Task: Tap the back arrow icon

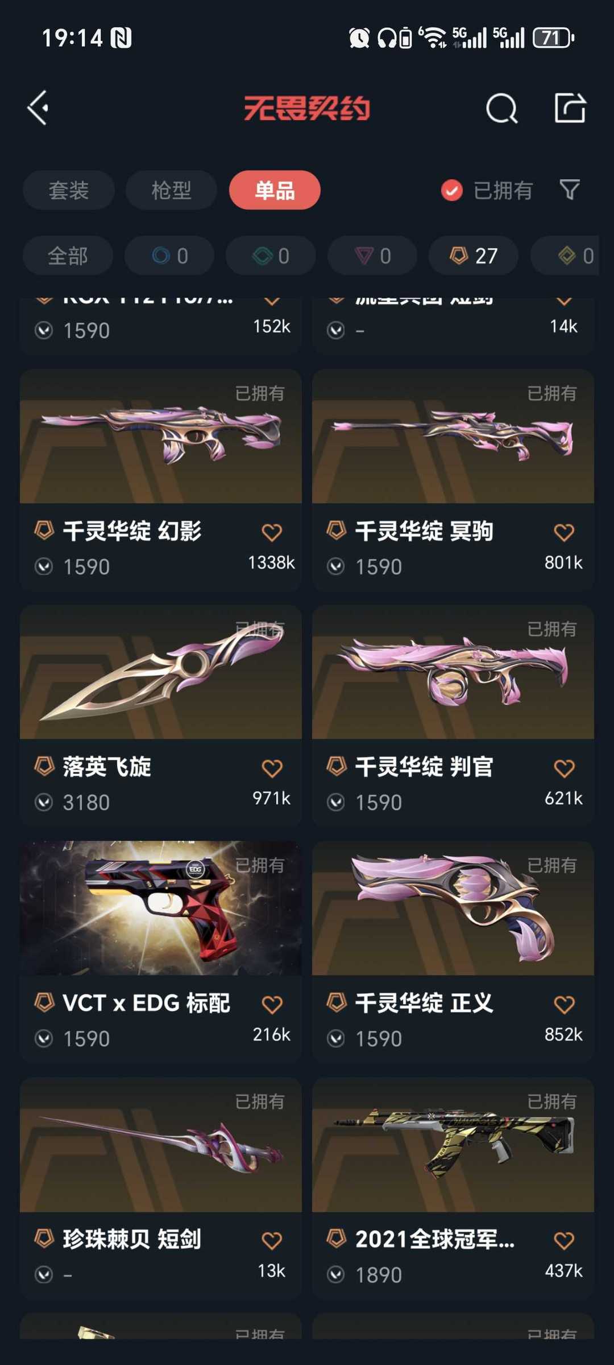Action: point(38,108)
